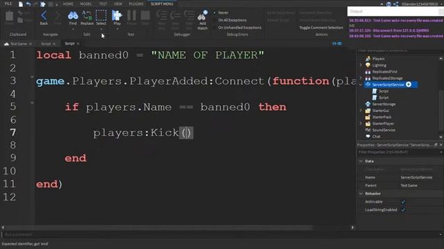Click the SoundService icon in Explorer
444x249 pixels.
[368, 130]
